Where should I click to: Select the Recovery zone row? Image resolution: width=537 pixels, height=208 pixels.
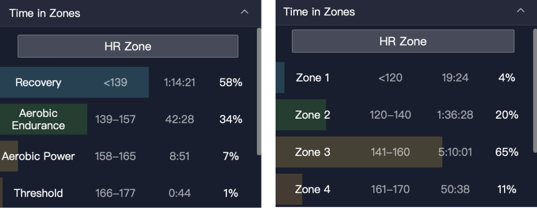(128, 83)
